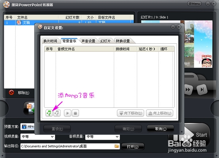Viewport: 219px width, 158px height.
Task: Open the Menu button in title bar
Action: [x=195, y=4]
